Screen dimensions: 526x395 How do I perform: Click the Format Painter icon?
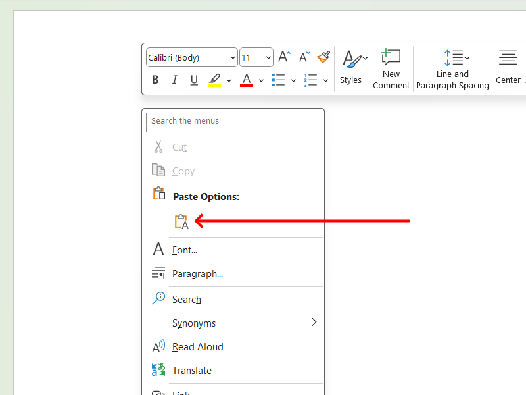(x=323, y=57)
